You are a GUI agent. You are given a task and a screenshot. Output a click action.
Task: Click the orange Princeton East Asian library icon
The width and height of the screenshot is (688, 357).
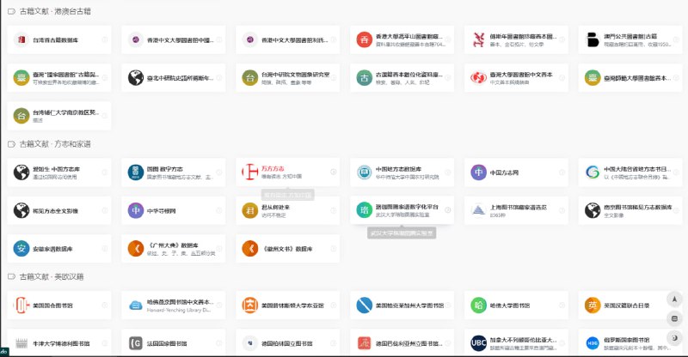click(x=250, y=306)
